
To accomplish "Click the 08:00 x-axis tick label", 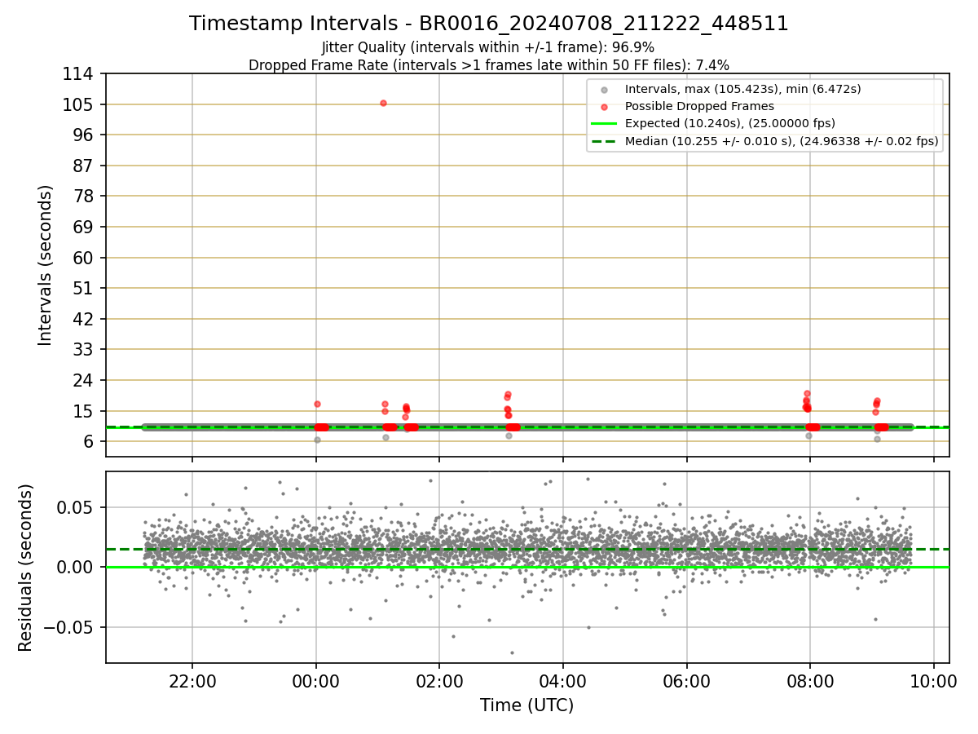I will 810,680.
